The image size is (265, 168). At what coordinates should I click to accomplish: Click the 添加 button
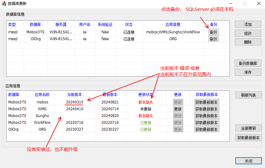(248, 24)
